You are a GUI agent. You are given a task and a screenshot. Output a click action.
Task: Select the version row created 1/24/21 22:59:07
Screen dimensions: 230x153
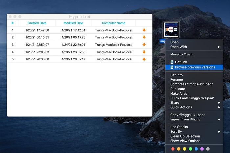point(80,45)
